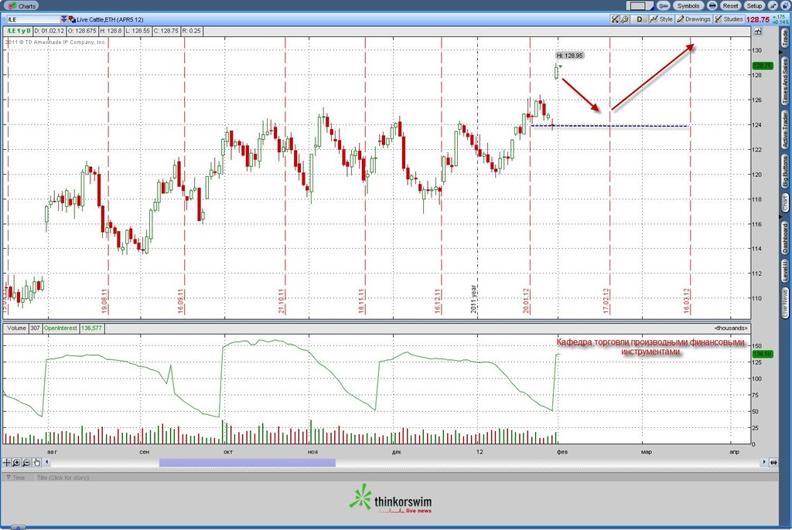792x530 pixels.
Task: Open the Level II sidebar tab
Action: point(786,270)
